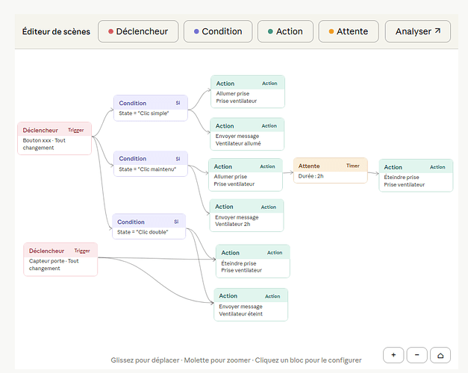Add an Action block from the toolbar

tap(284, 31)
